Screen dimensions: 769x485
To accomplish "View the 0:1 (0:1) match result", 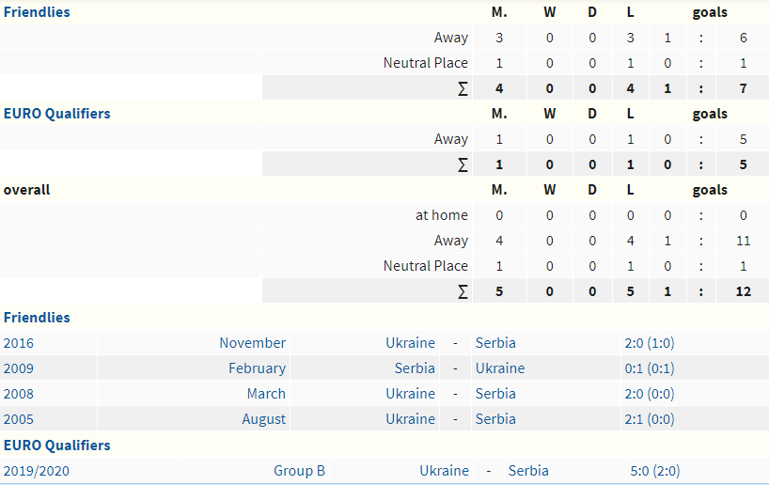I will [649, 368].
